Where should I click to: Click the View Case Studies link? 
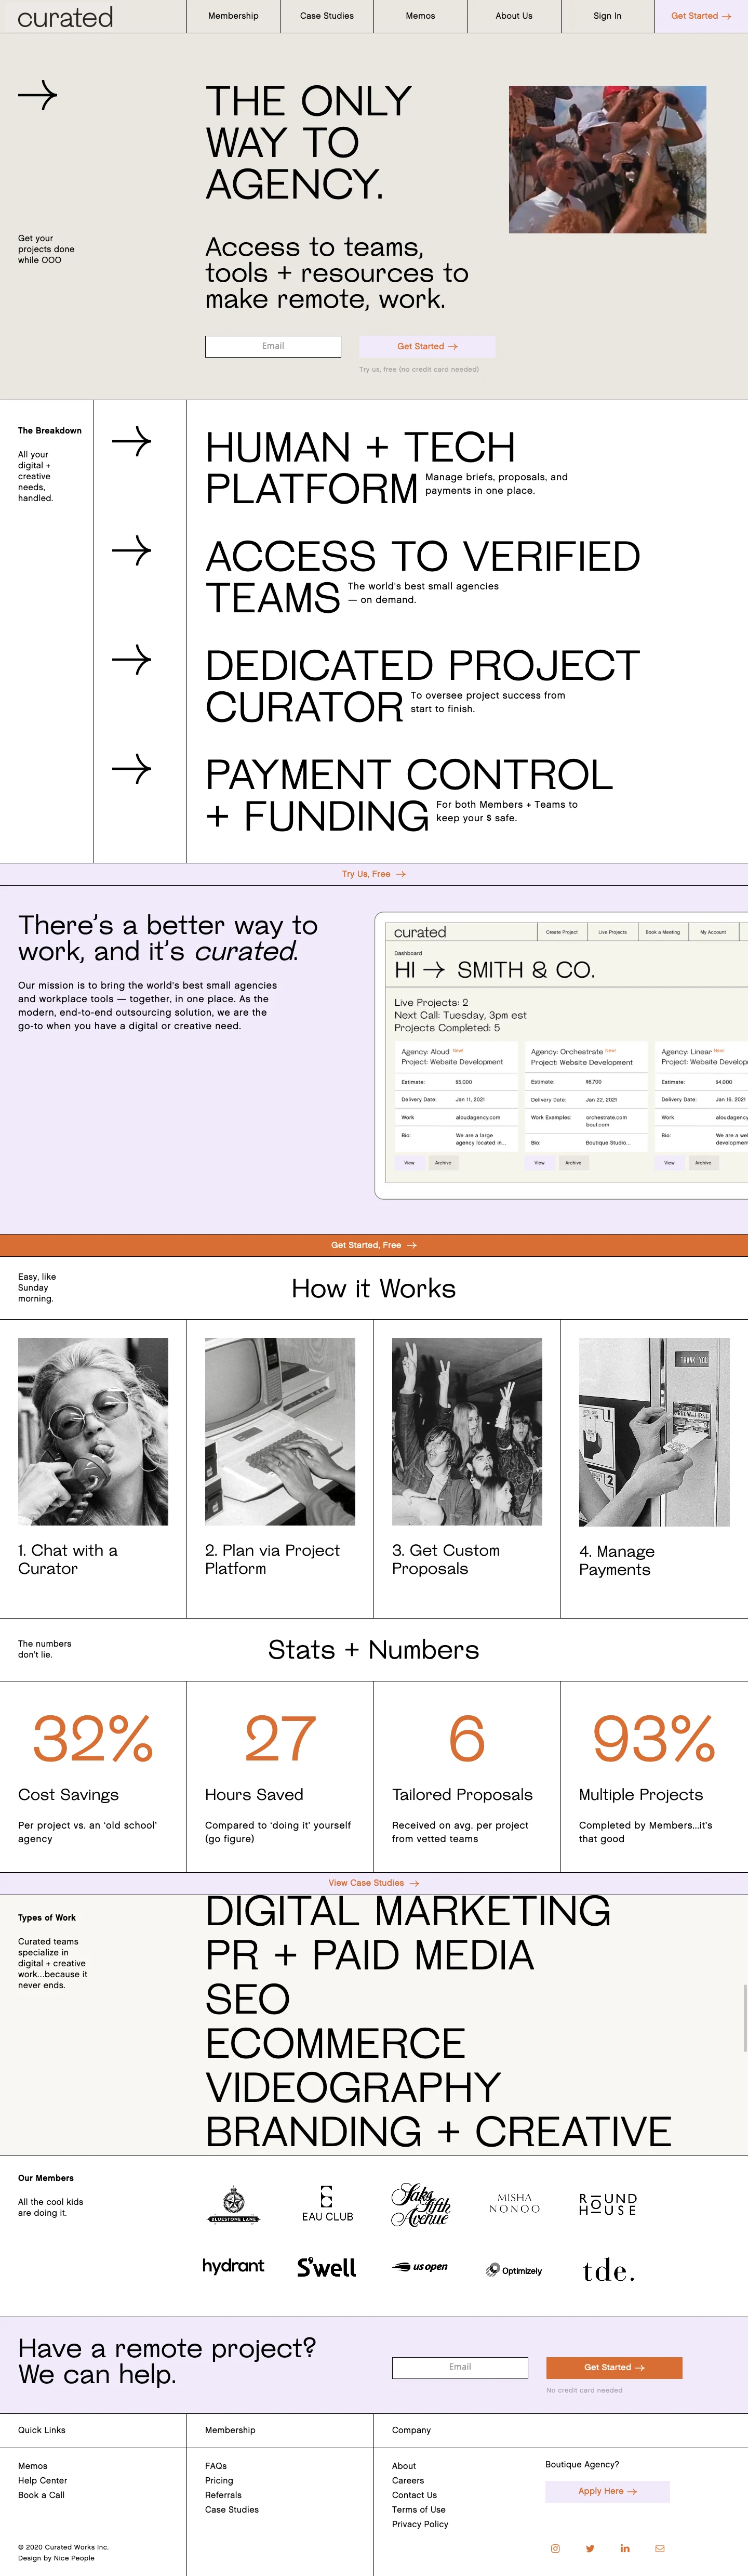tap(374, 1883)
